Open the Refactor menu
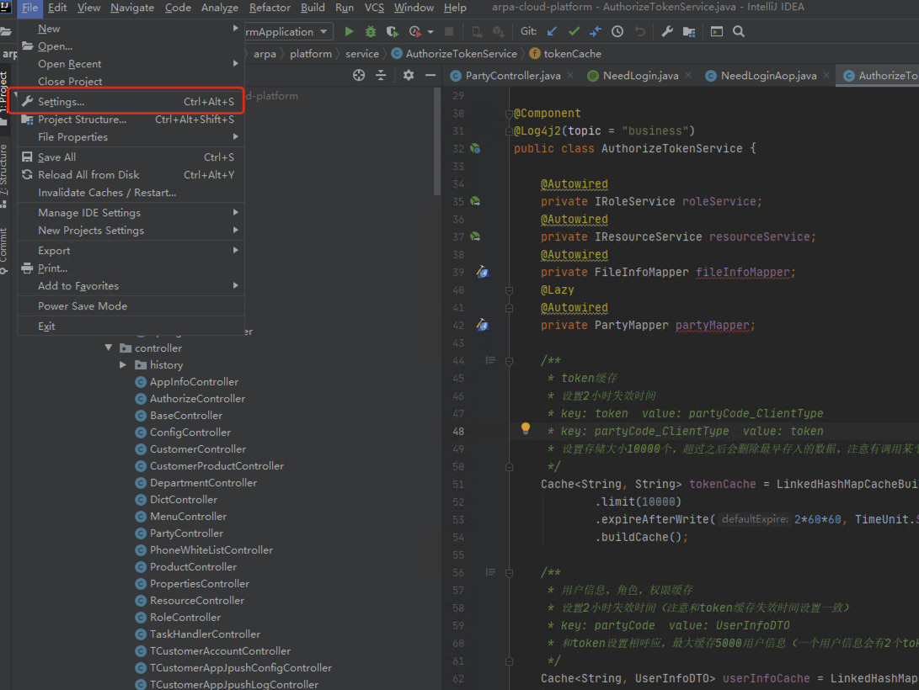 coord(270,8)
